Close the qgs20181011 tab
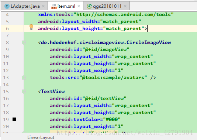 [x=125, y=6]
